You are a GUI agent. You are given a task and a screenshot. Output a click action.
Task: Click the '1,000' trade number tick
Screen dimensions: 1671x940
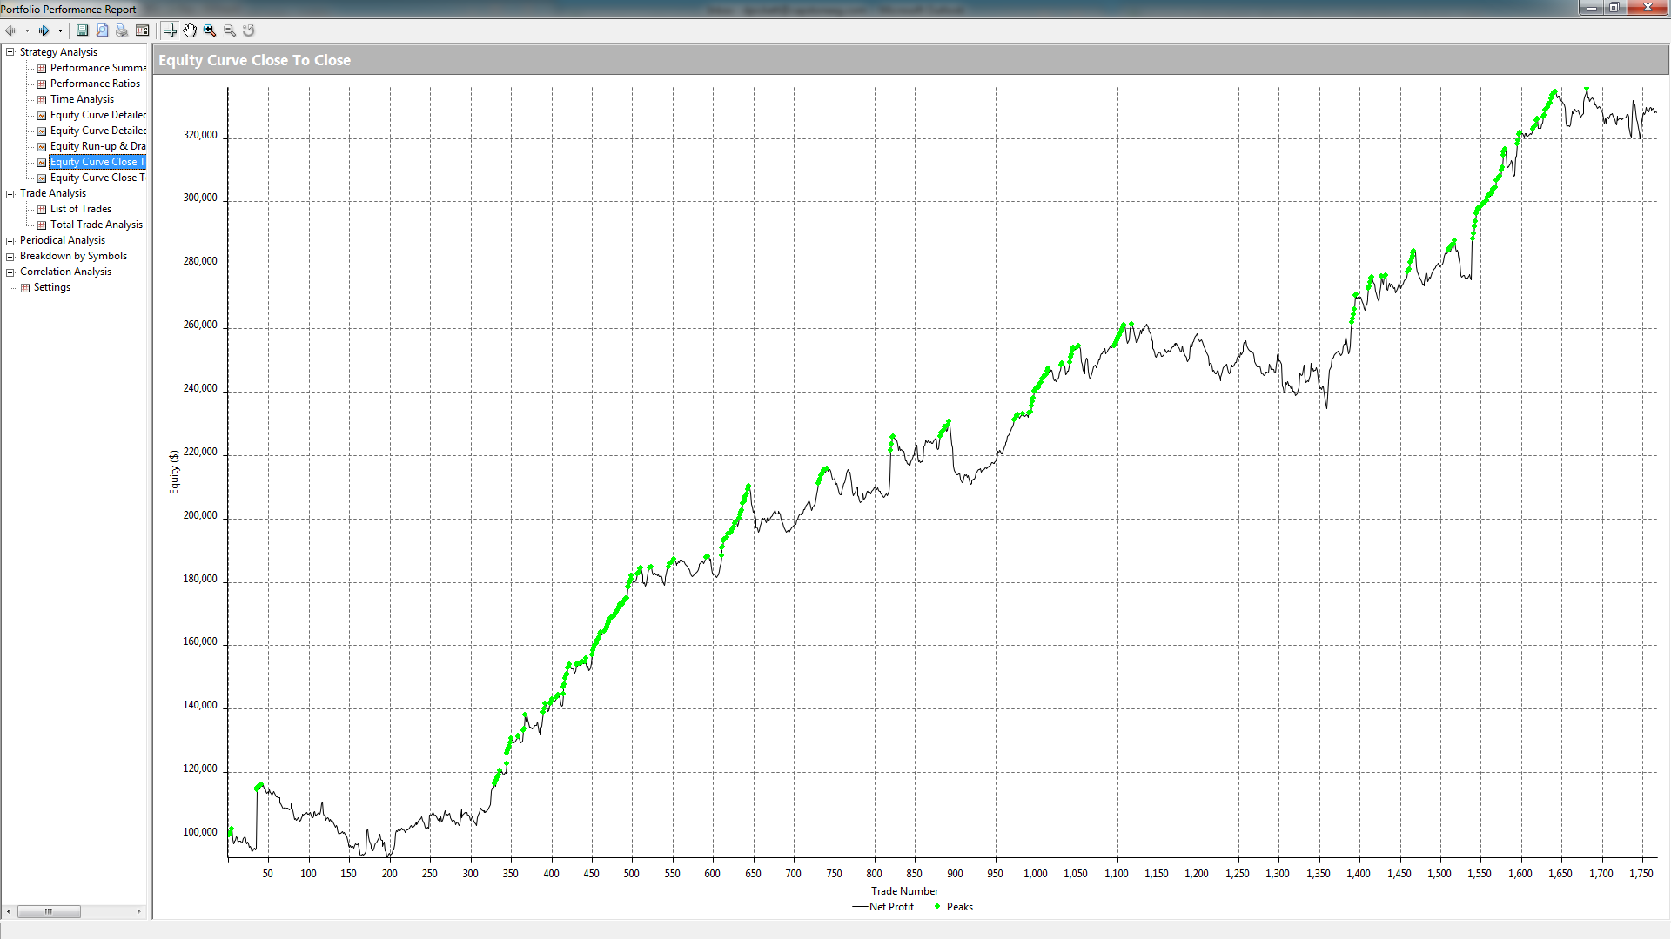(x=1036, y=874)
